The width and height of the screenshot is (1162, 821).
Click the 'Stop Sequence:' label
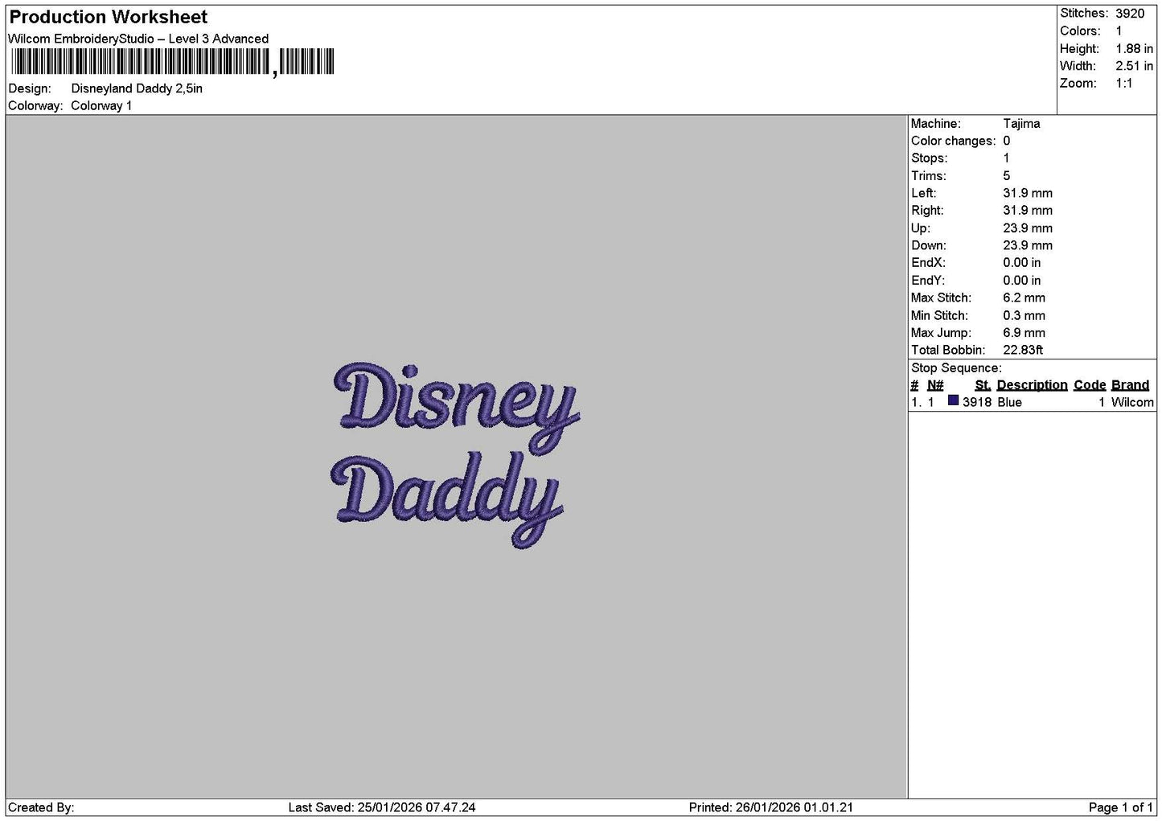956,368
